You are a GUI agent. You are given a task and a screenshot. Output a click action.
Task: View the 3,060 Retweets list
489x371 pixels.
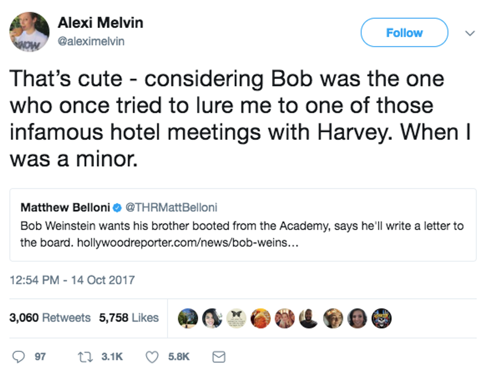pos(50,318)
